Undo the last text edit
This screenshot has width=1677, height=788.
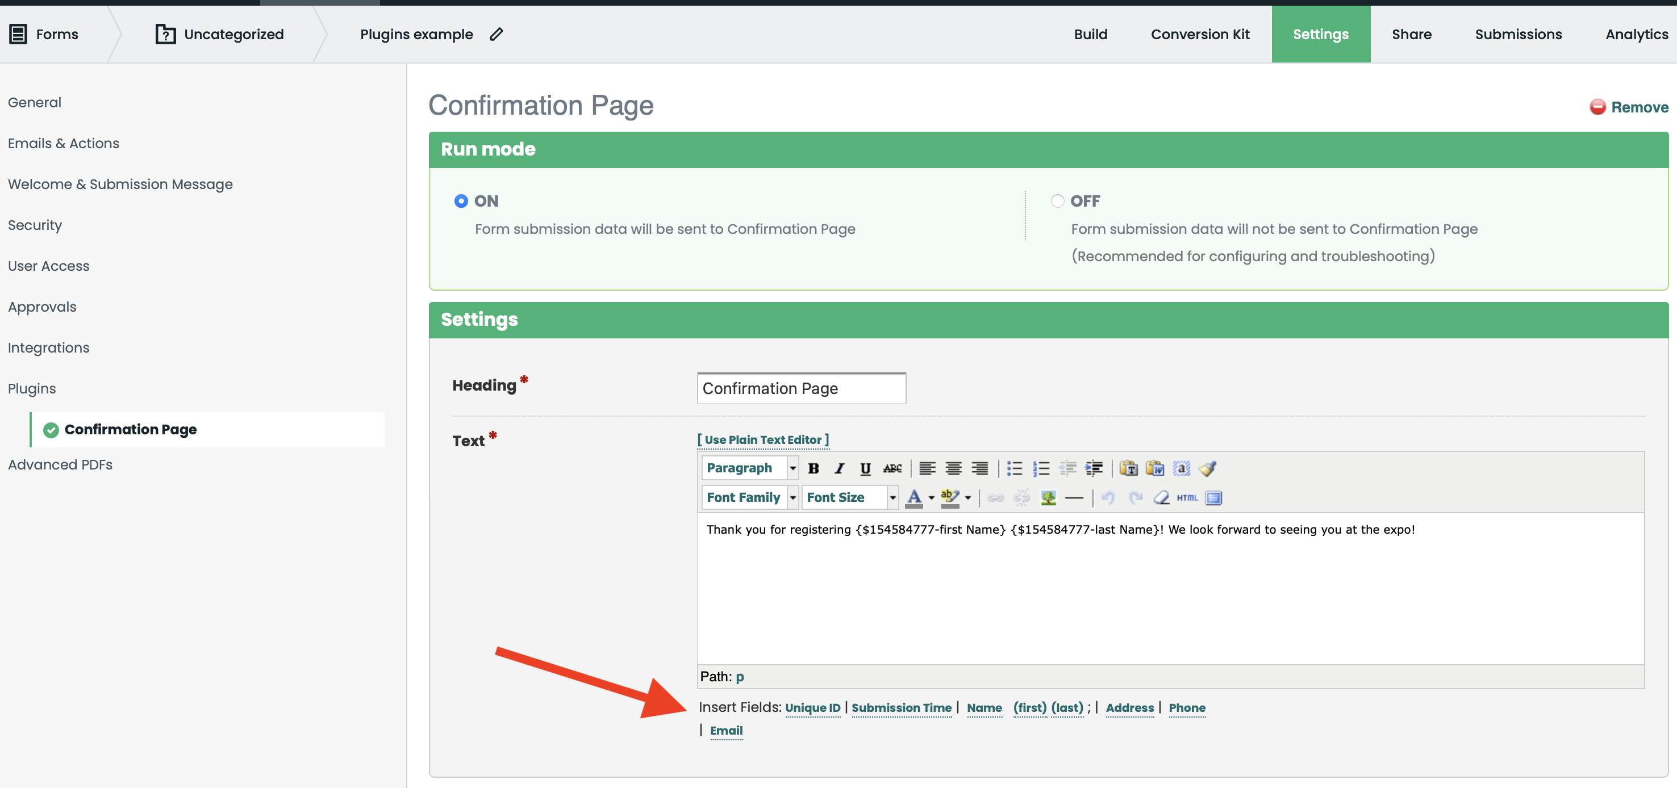click(x=1107, y=498)
